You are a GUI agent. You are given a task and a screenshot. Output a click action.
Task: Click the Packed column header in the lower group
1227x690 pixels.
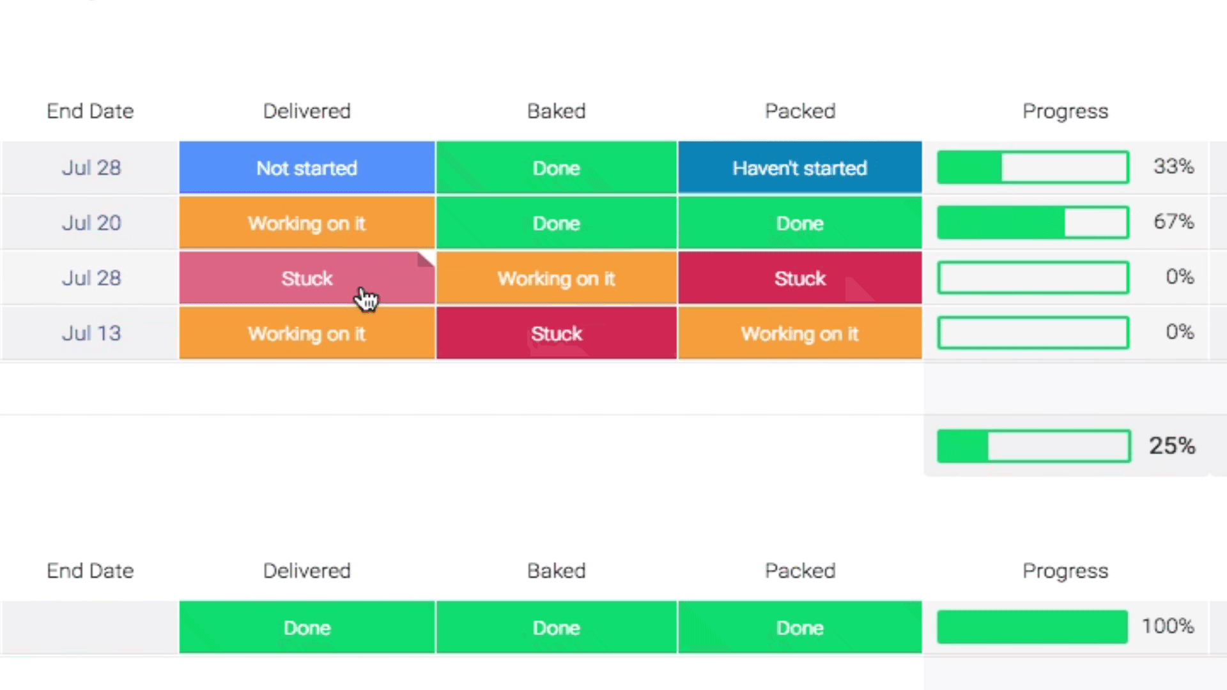pyautogui.click(x=800, y=571)
